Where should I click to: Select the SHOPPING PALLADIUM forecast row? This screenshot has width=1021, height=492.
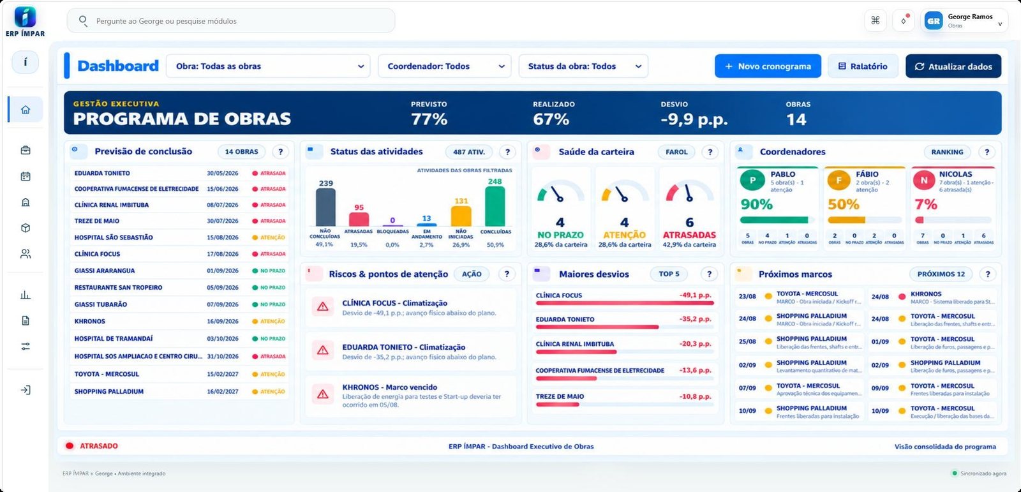(x=179, y=392)
